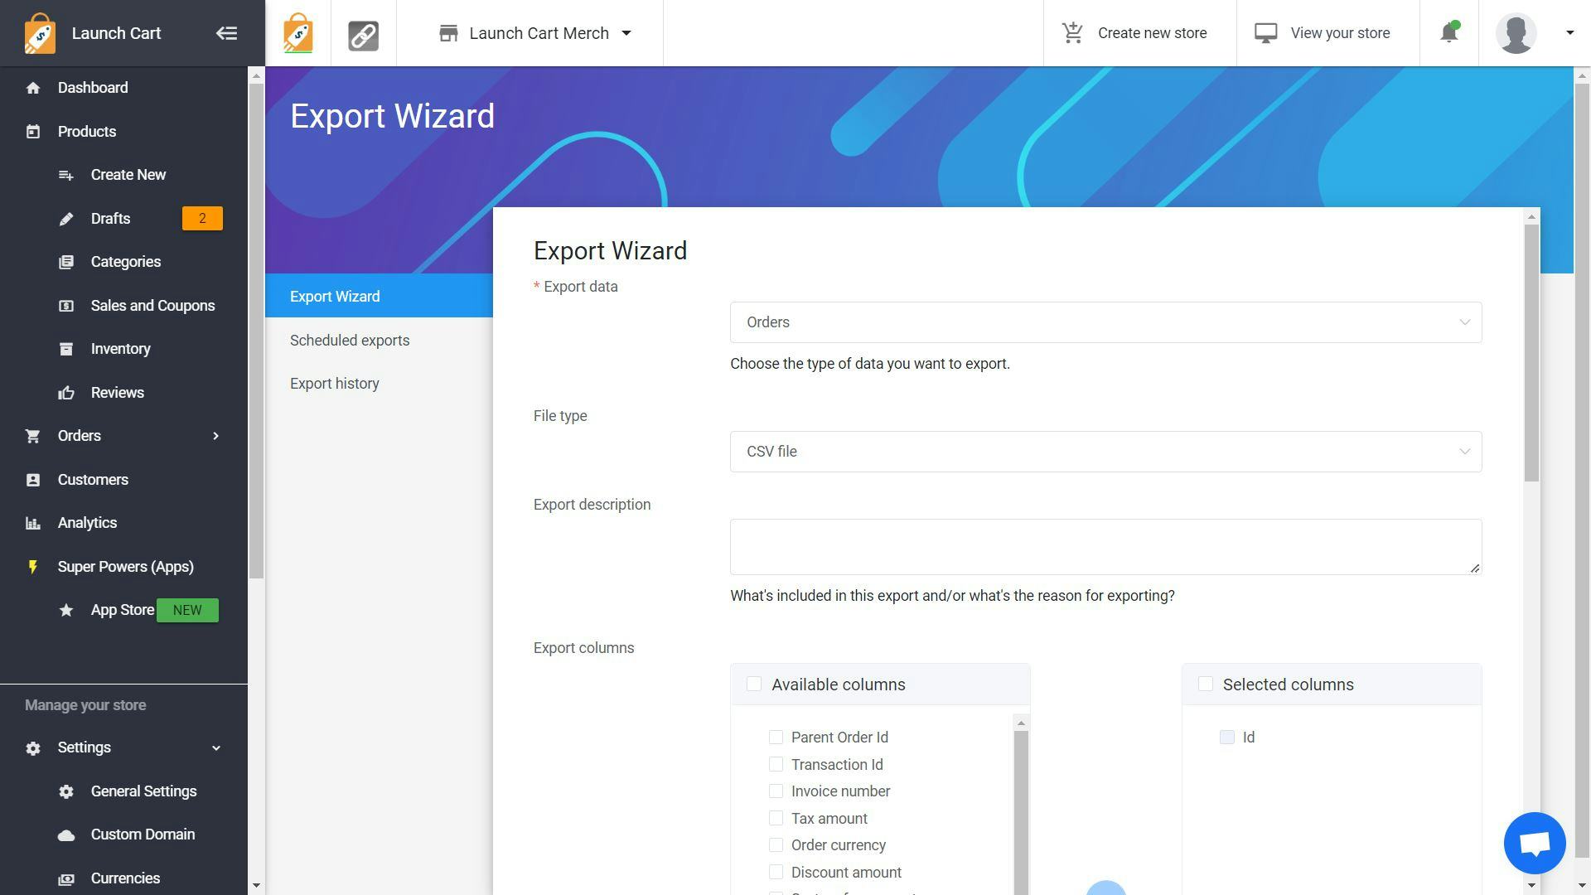Check the Parent Order Id column

click(x=776, y=737)
